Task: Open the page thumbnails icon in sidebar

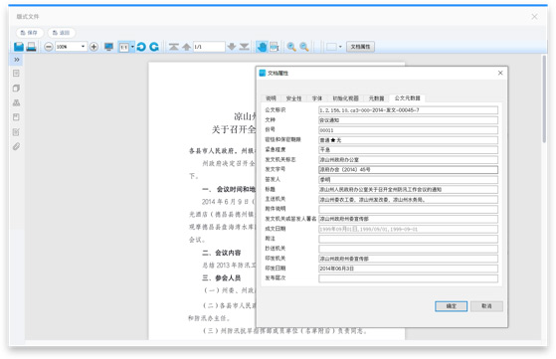Action: click(x=16, y=88)
